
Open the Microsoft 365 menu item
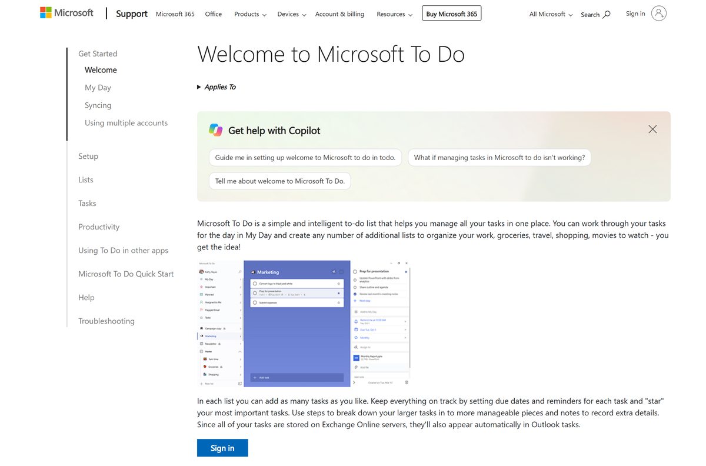pyautogui.click(x=175, y=14)
